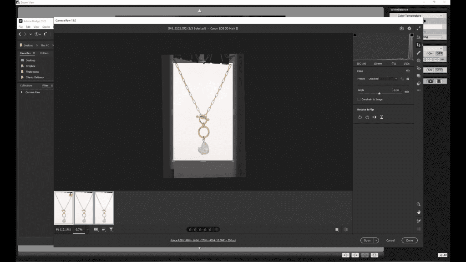This screenshot has height=262, width=466.
Task: Click the Open button
Action: (367, 240)
